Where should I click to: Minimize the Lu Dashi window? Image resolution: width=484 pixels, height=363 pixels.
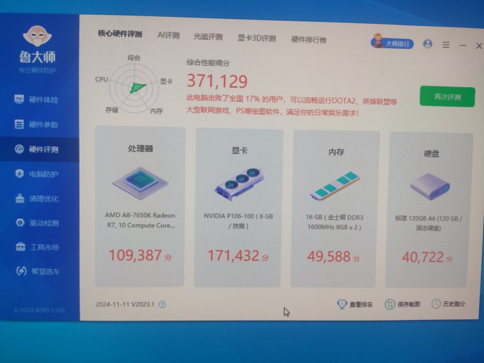pyautogui.click(x=463, y=45)
